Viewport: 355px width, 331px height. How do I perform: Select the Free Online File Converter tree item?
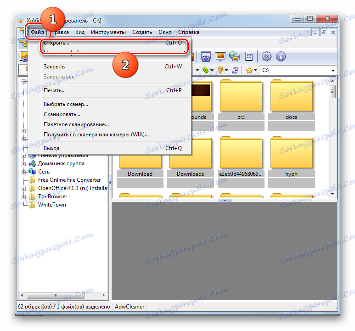(x=69, y=180)
